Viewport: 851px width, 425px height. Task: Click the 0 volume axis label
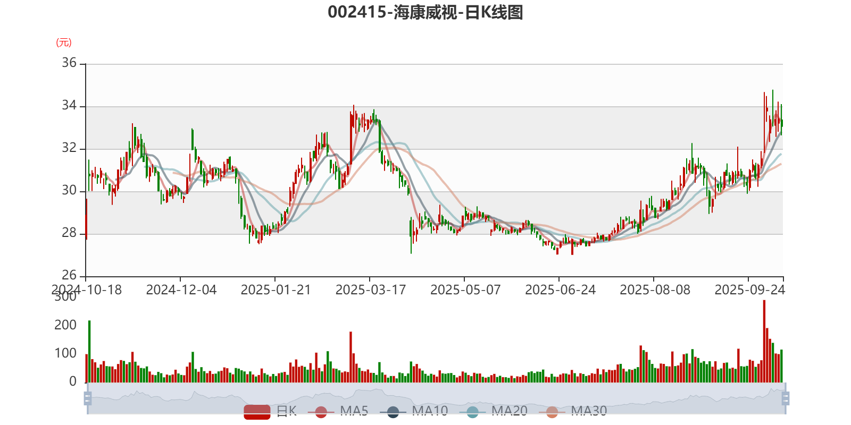tap(73, 381)
